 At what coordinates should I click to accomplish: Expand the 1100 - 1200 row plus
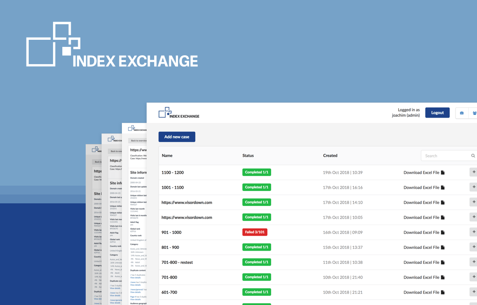tap(473, 172)
